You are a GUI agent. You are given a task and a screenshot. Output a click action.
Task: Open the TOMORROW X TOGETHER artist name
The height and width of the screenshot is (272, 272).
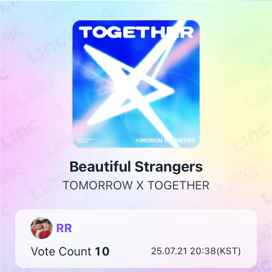[x=136, y=185]
